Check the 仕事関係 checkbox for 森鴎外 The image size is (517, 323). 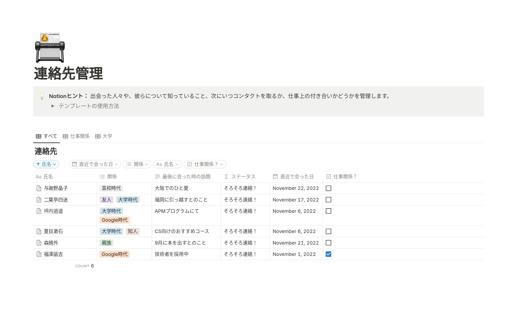click(328, 243)
